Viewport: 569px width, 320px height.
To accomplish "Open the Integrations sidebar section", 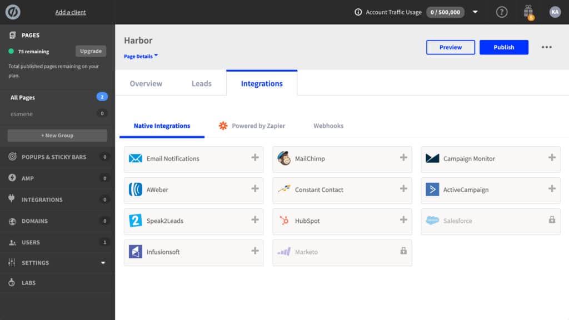I will (x=57, y=199).
